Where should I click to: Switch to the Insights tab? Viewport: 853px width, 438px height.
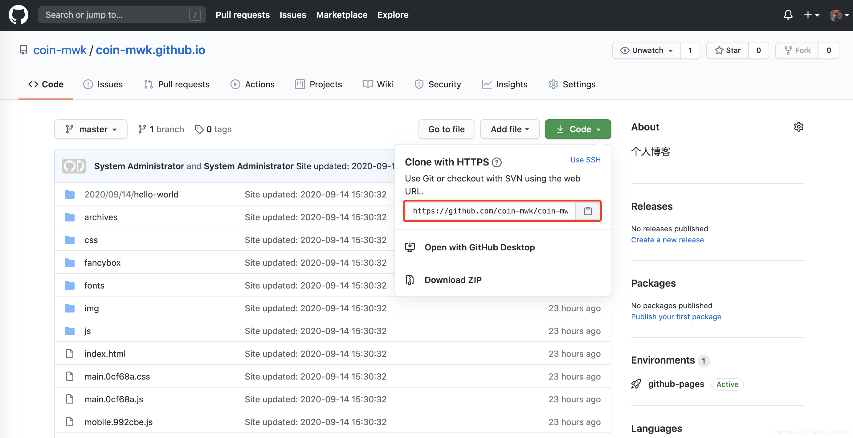(x=505, y=84)
